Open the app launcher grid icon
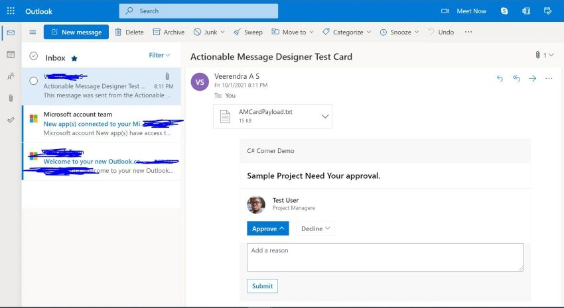The width and height of the screenshot is (564, 308). (x=11, y=11)
